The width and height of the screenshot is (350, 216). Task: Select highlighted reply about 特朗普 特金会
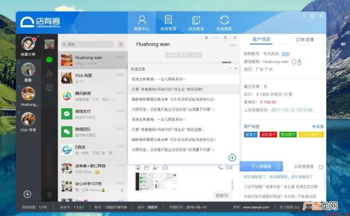tap(184, 89)
